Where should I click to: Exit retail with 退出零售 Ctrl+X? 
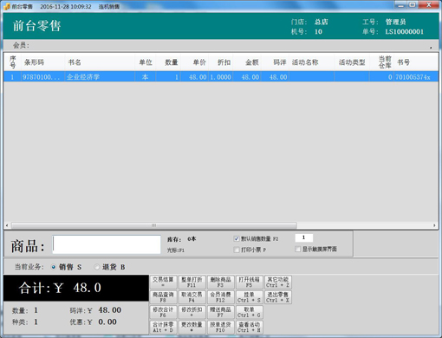click(277, 297)
